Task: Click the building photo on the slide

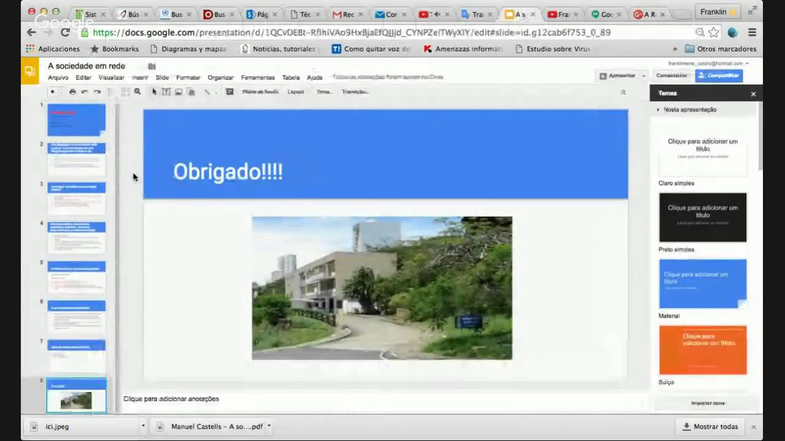Action: pos(382,288)
